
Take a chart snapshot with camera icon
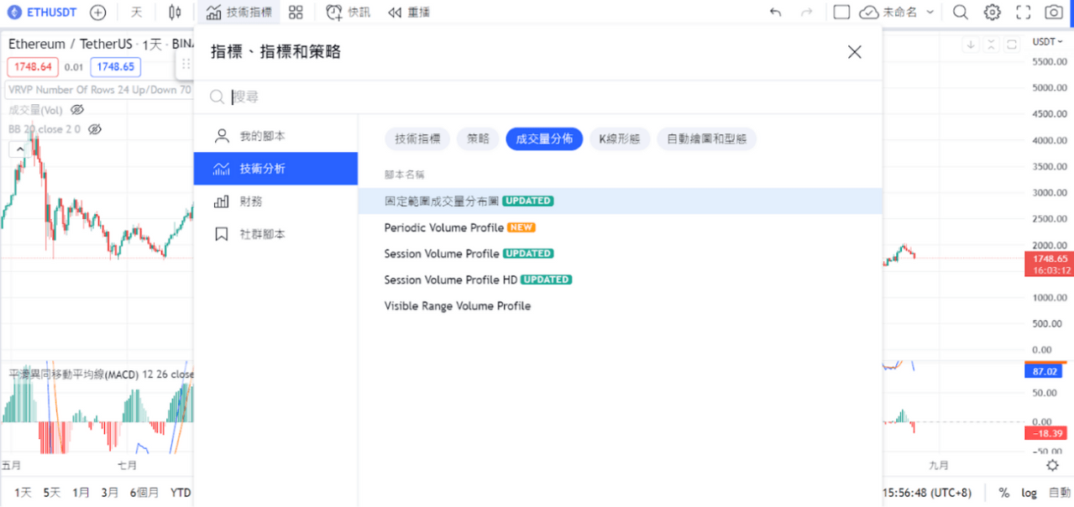coord(1054,13)
